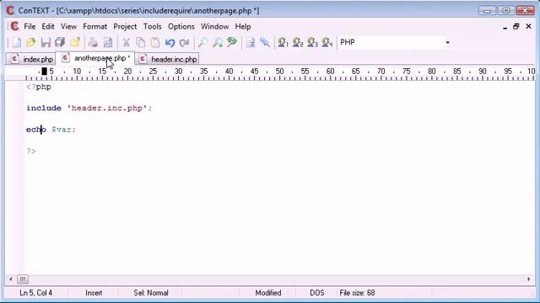Click the 'header.inc.php' string in code
Viewport: 540px width, 303px height.
click(x=107, y=109)
